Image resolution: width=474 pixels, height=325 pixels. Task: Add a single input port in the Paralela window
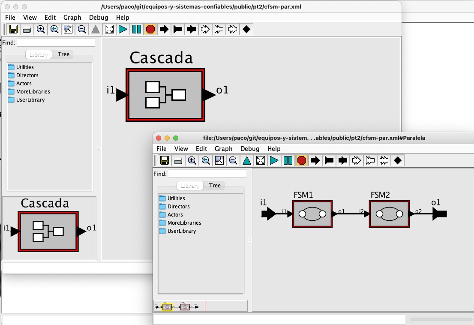coord(315,160)
